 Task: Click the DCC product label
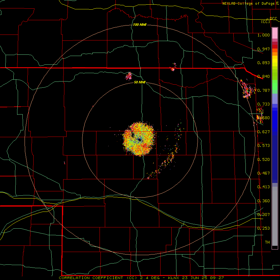(273, 19)
